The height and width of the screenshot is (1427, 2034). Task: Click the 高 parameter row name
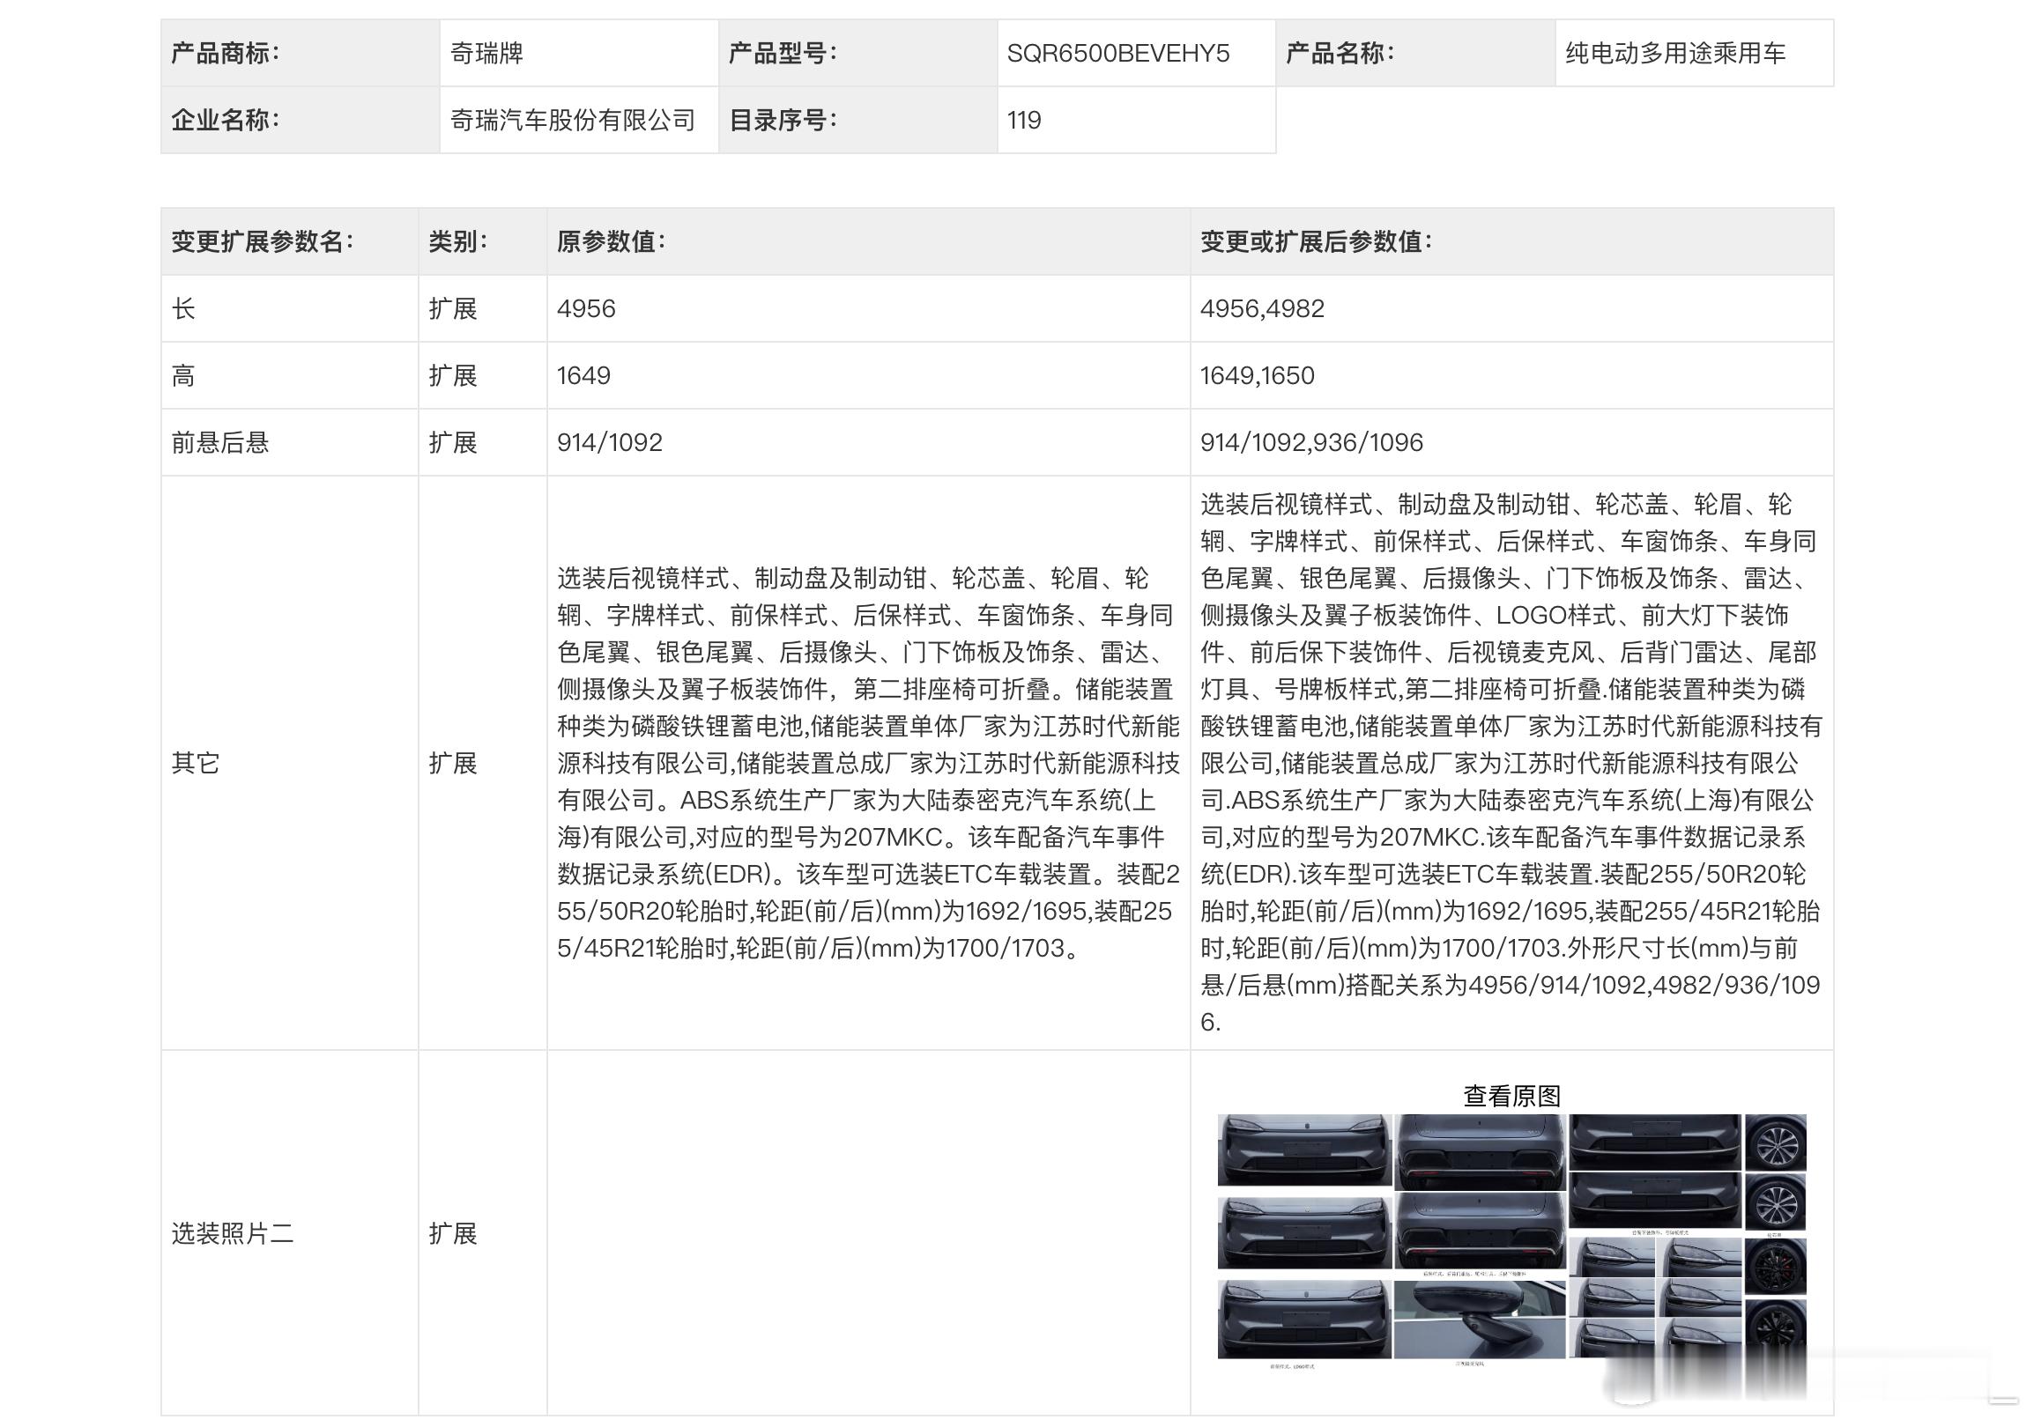pyautogui.click(x=183, y=375)
